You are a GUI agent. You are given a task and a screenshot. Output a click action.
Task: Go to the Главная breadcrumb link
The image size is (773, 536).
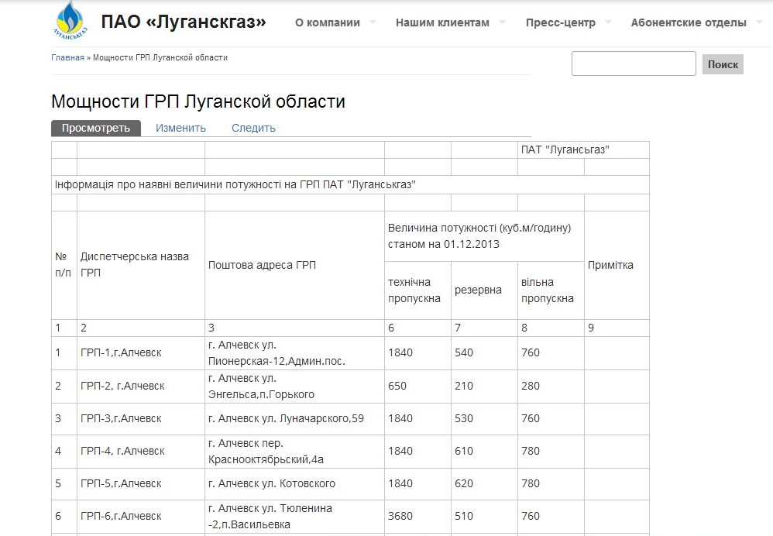67,57
